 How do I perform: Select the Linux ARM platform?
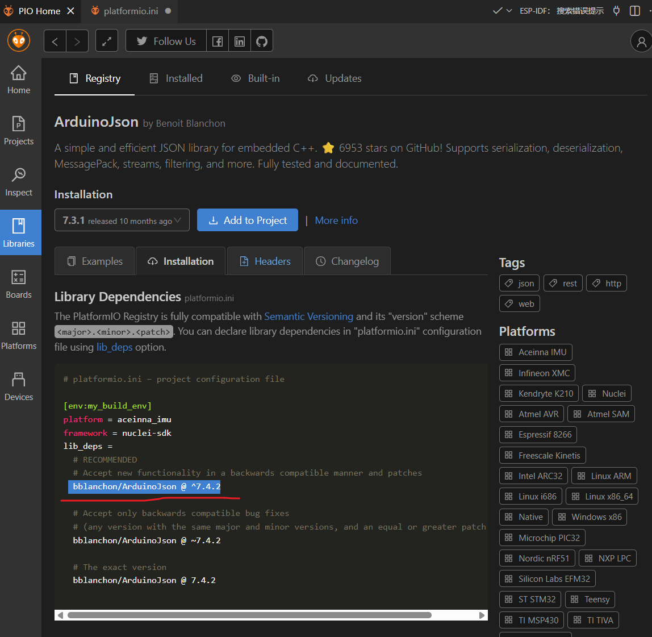pyautogui.click(x=604, y=476)
